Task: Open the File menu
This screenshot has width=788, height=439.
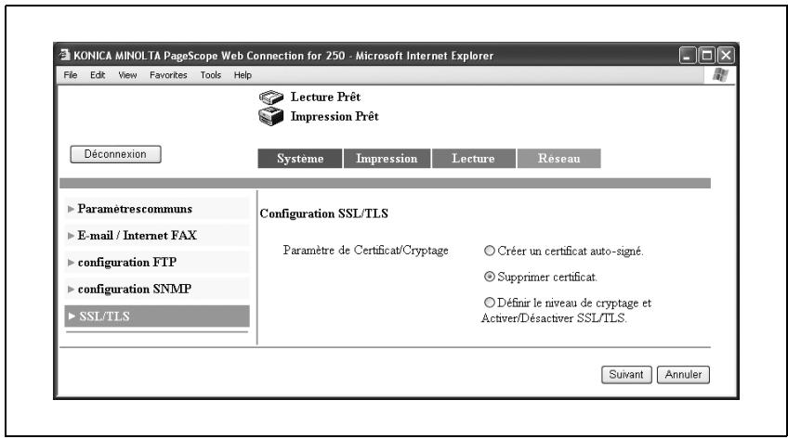Action: [71, 75]
